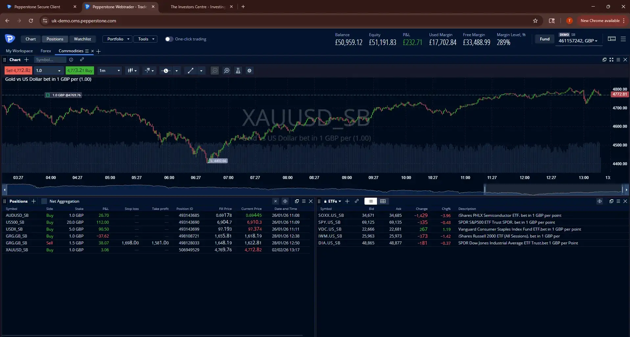
Task: Enable One-click trading toggle
Action: coord(169,39)
